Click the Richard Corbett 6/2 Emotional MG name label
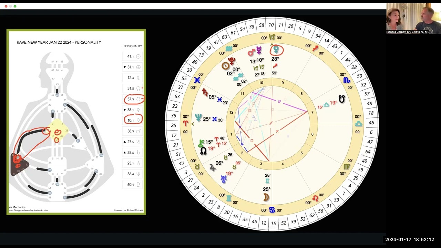Viewport: 441px width, 248px height. (408, 32)
